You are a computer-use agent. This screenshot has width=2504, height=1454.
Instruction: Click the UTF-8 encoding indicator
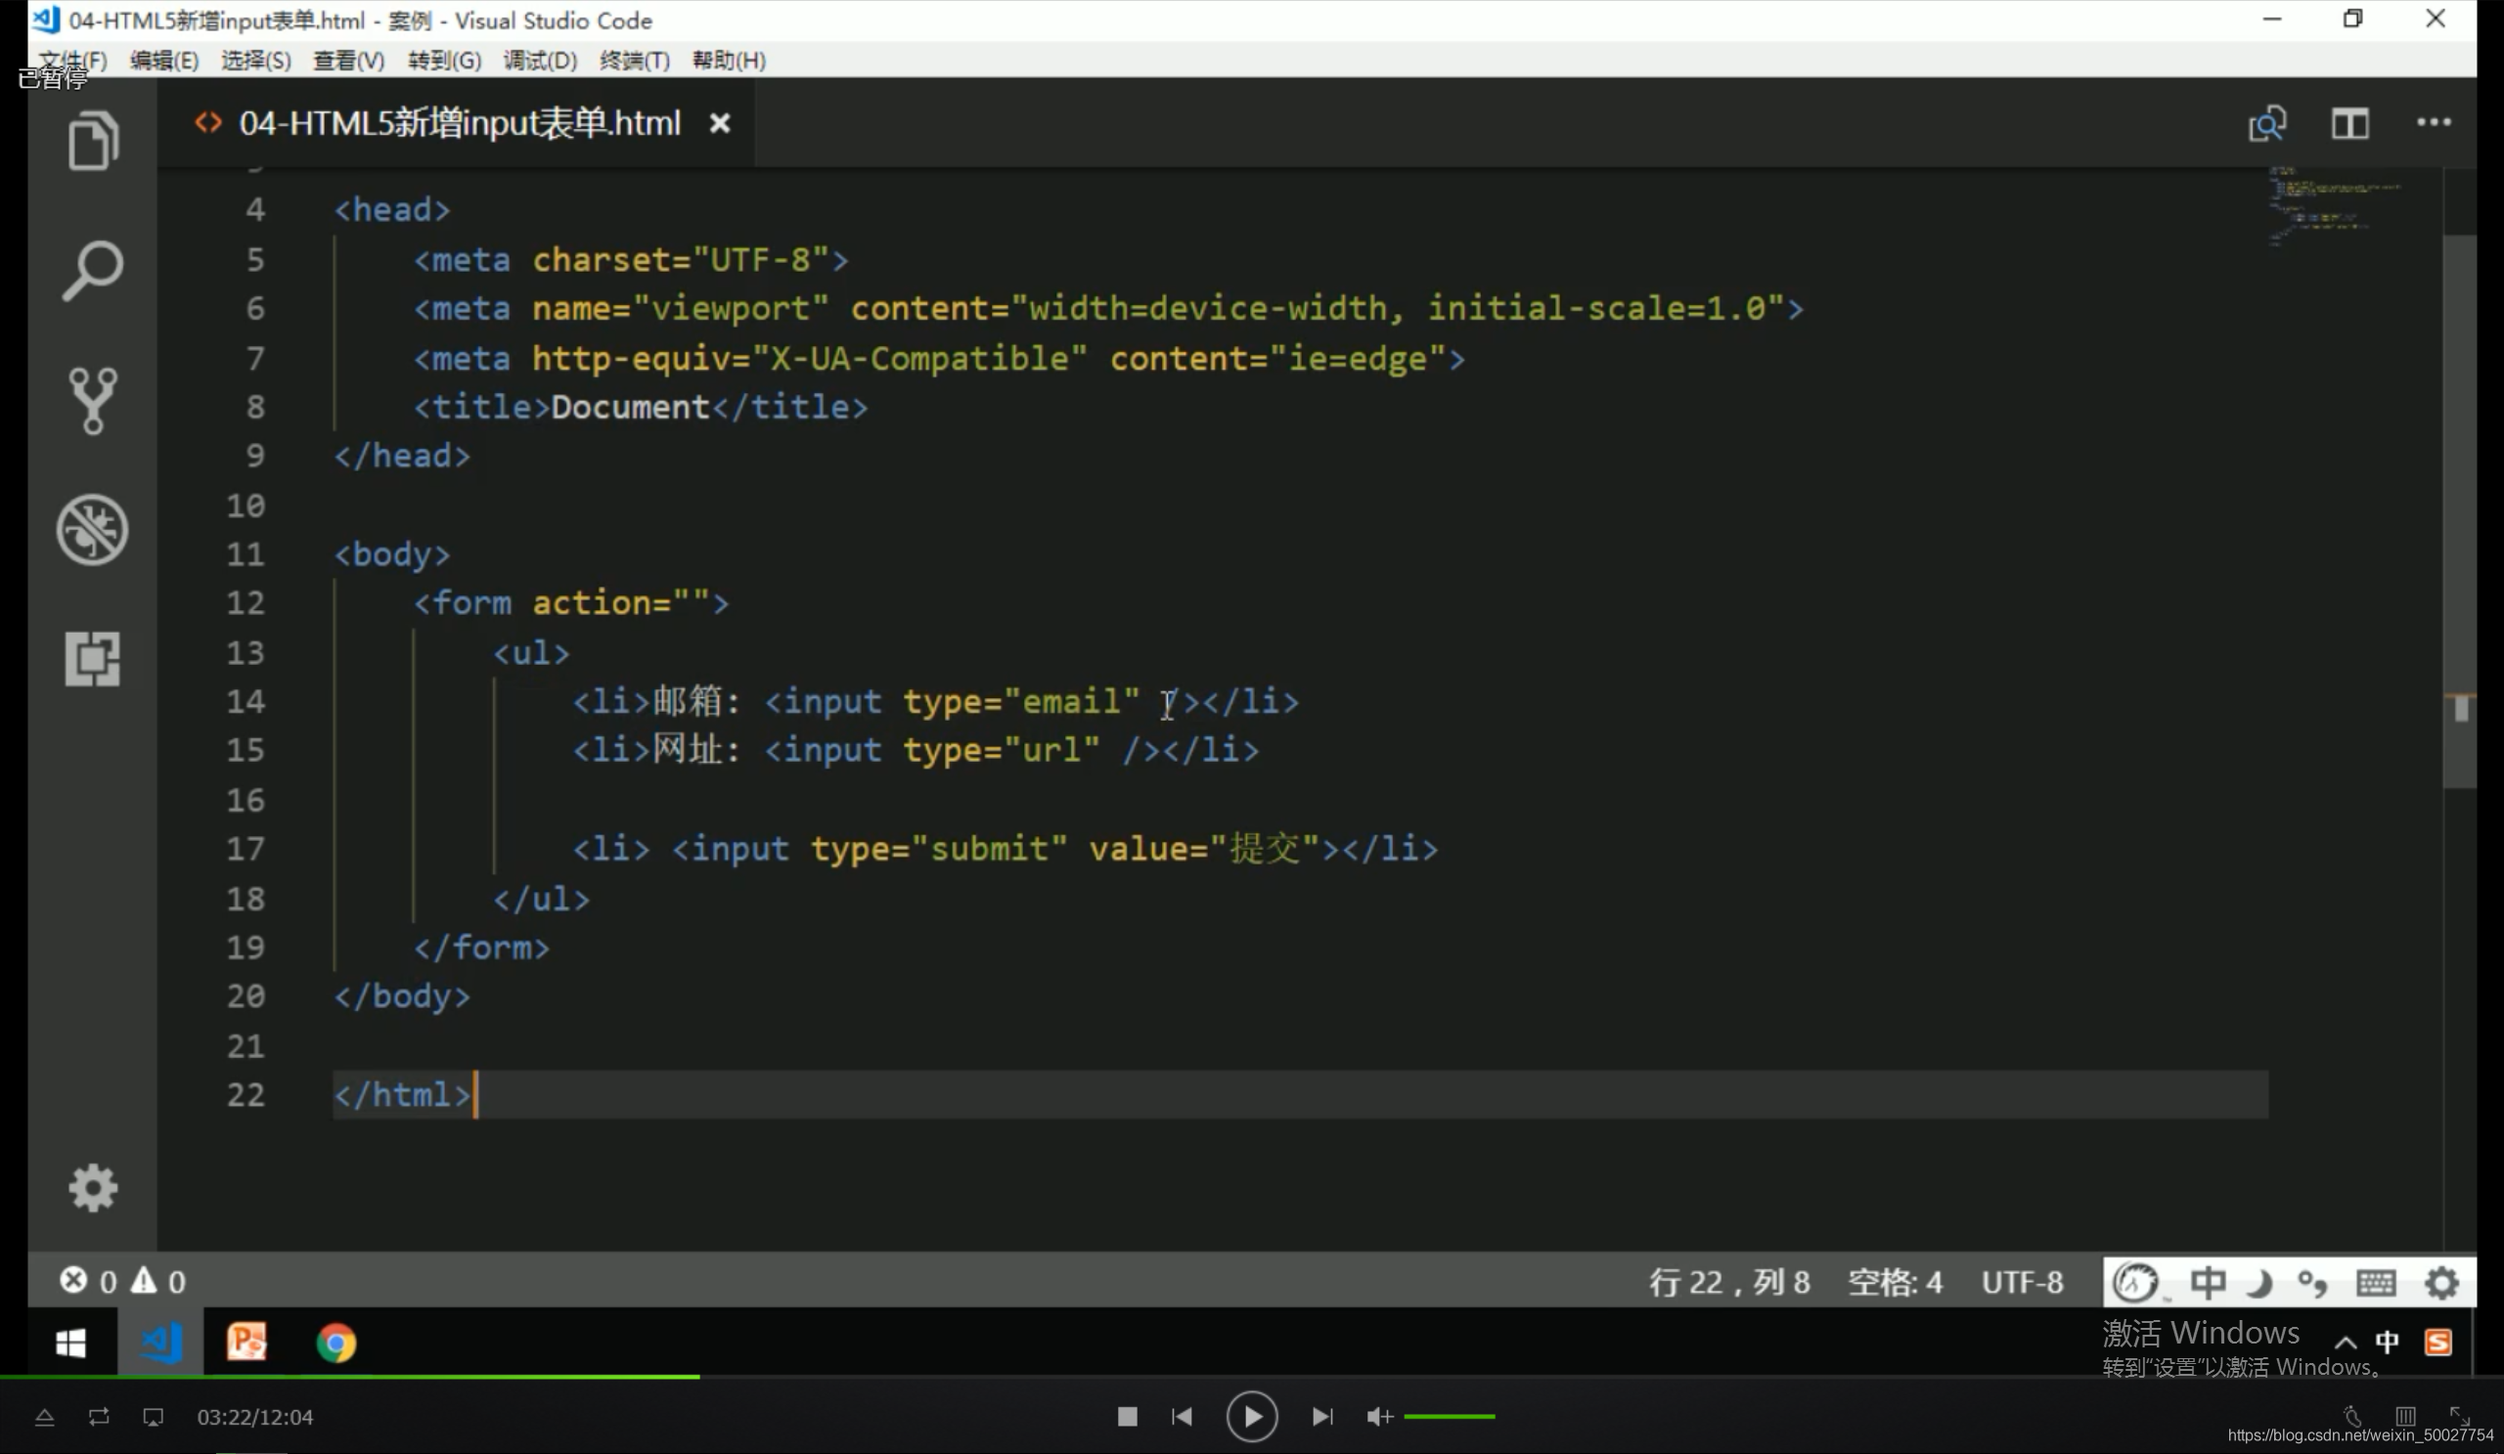coord(2022,1281)
